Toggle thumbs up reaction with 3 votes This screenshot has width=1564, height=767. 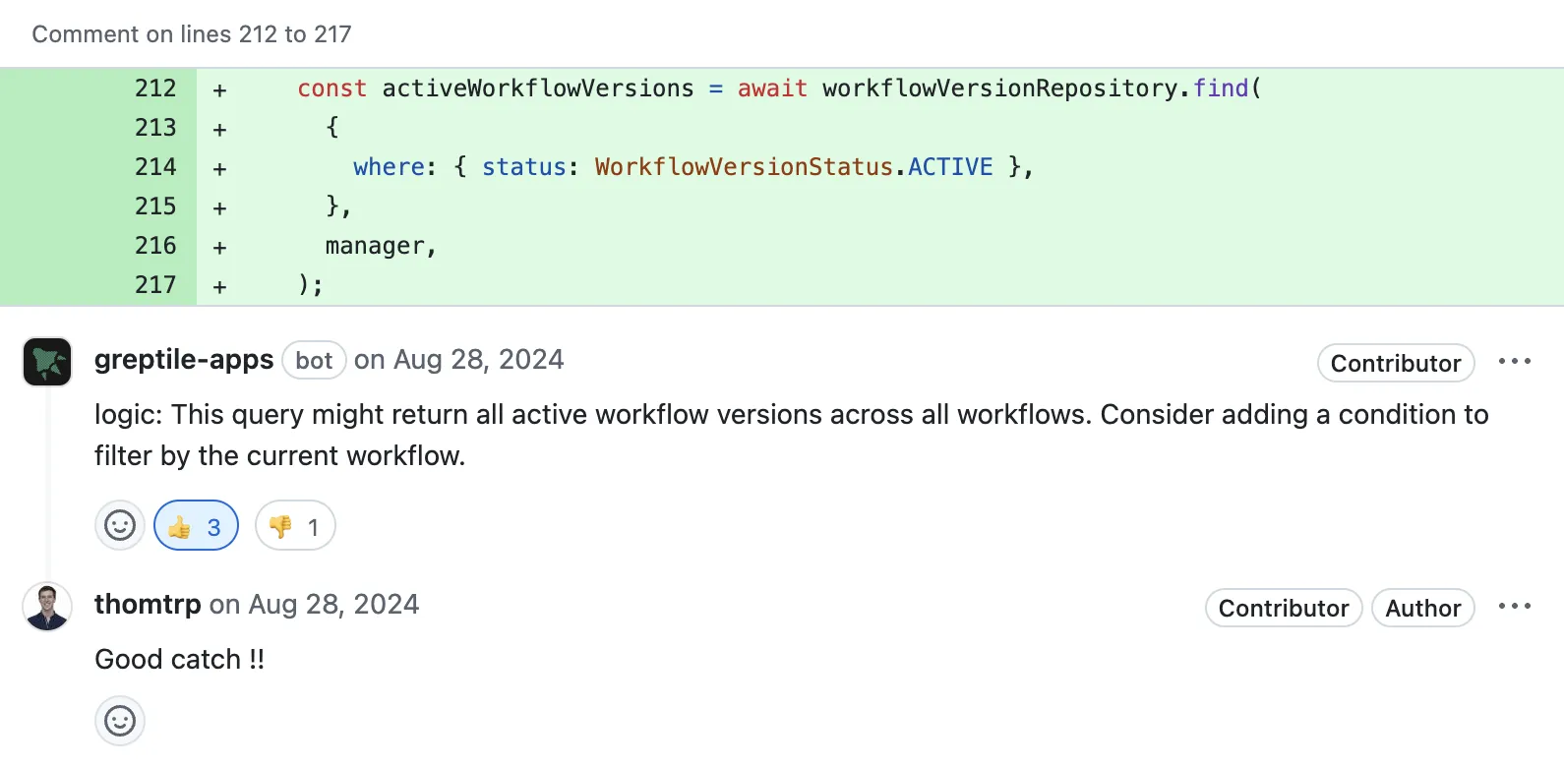point(196,525)
